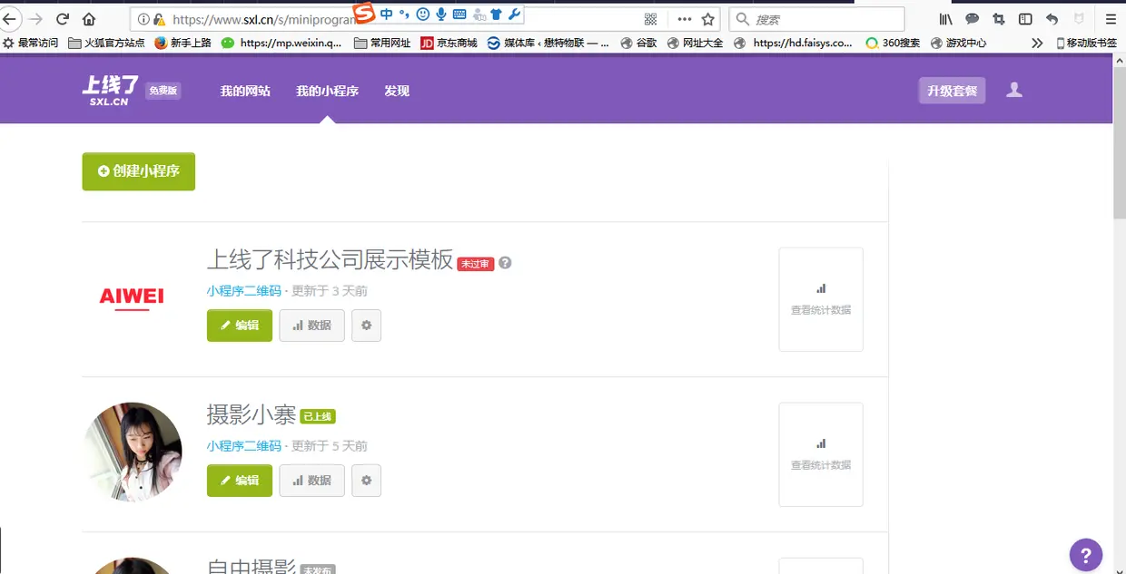1126x574 pixels.
Task: Open the screenshot crop tool icon
Action: coord(999,17)
